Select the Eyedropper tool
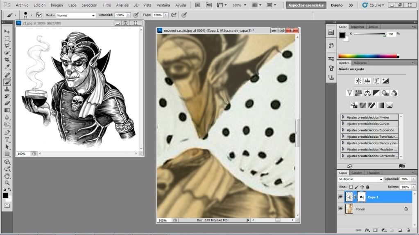This screenshot has height=235, width=419. [7, 67]
